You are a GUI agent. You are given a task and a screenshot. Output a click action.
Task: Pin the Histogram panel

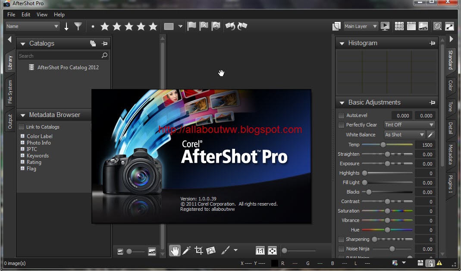click(x=432, y=43)
